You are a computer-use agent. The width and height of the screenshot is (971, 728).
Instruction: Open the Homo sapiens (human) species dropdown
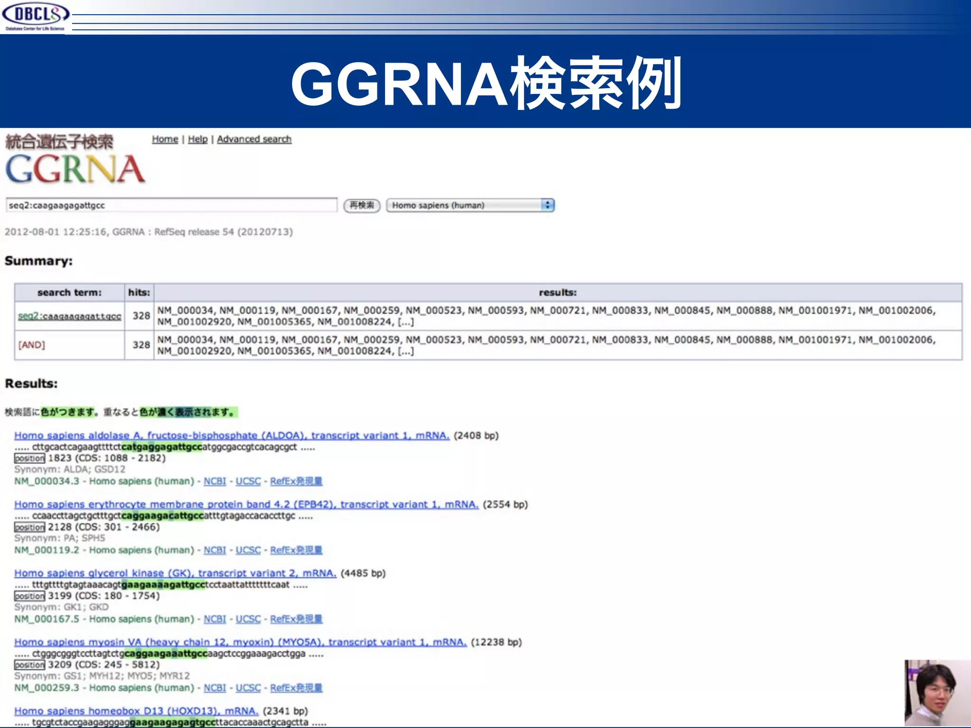click(x=470, y=205)
